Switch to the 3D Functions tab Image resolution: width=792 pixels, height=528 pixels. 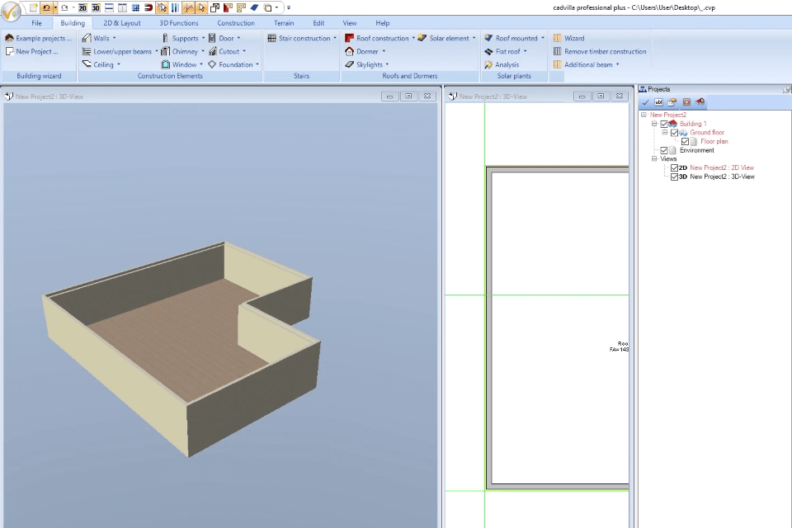click(179, 23)
